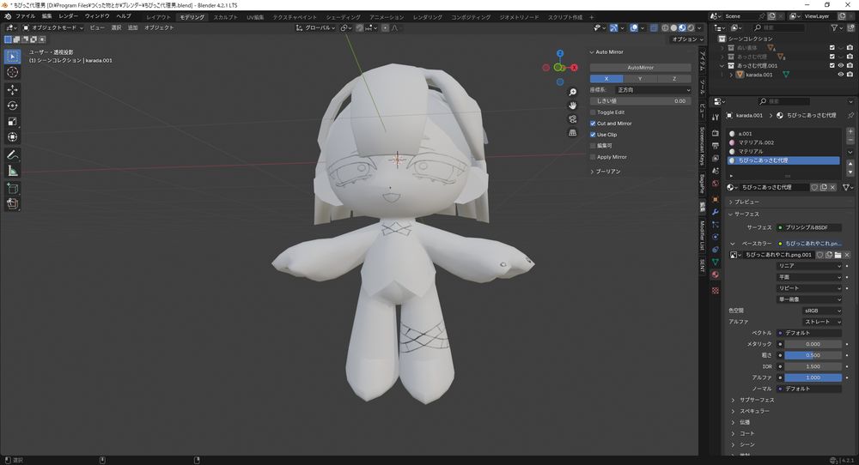Screen dimensions: 859x465
Task: Enable the Toggle Edit checkbox
Action: pyautogui.click(x=593, y=112)
